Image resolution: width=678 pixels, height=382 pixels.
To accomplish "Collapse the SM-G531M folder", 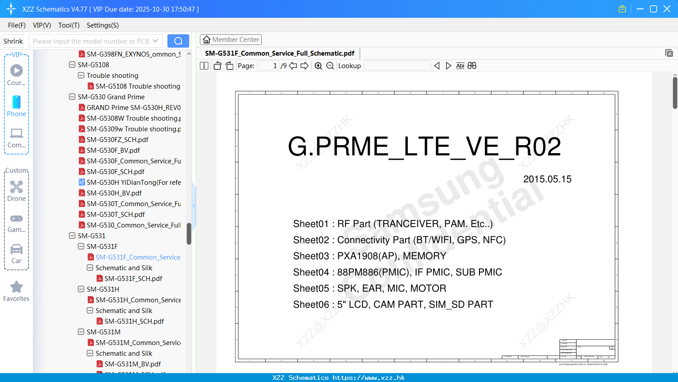I will (81, 332).
